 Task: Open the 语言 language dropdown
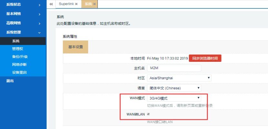point(174,88)
